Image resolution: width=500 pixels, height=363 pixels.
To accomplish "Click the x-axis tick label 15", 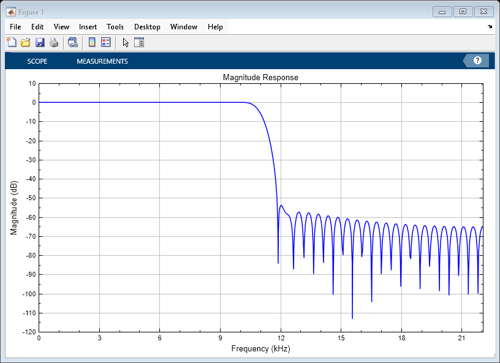I will coord(341,338).
